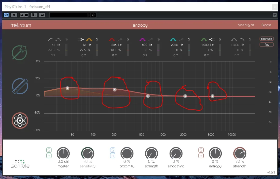Click the cyan bell icon of 2030 Hz band

[x=173, y=39]
